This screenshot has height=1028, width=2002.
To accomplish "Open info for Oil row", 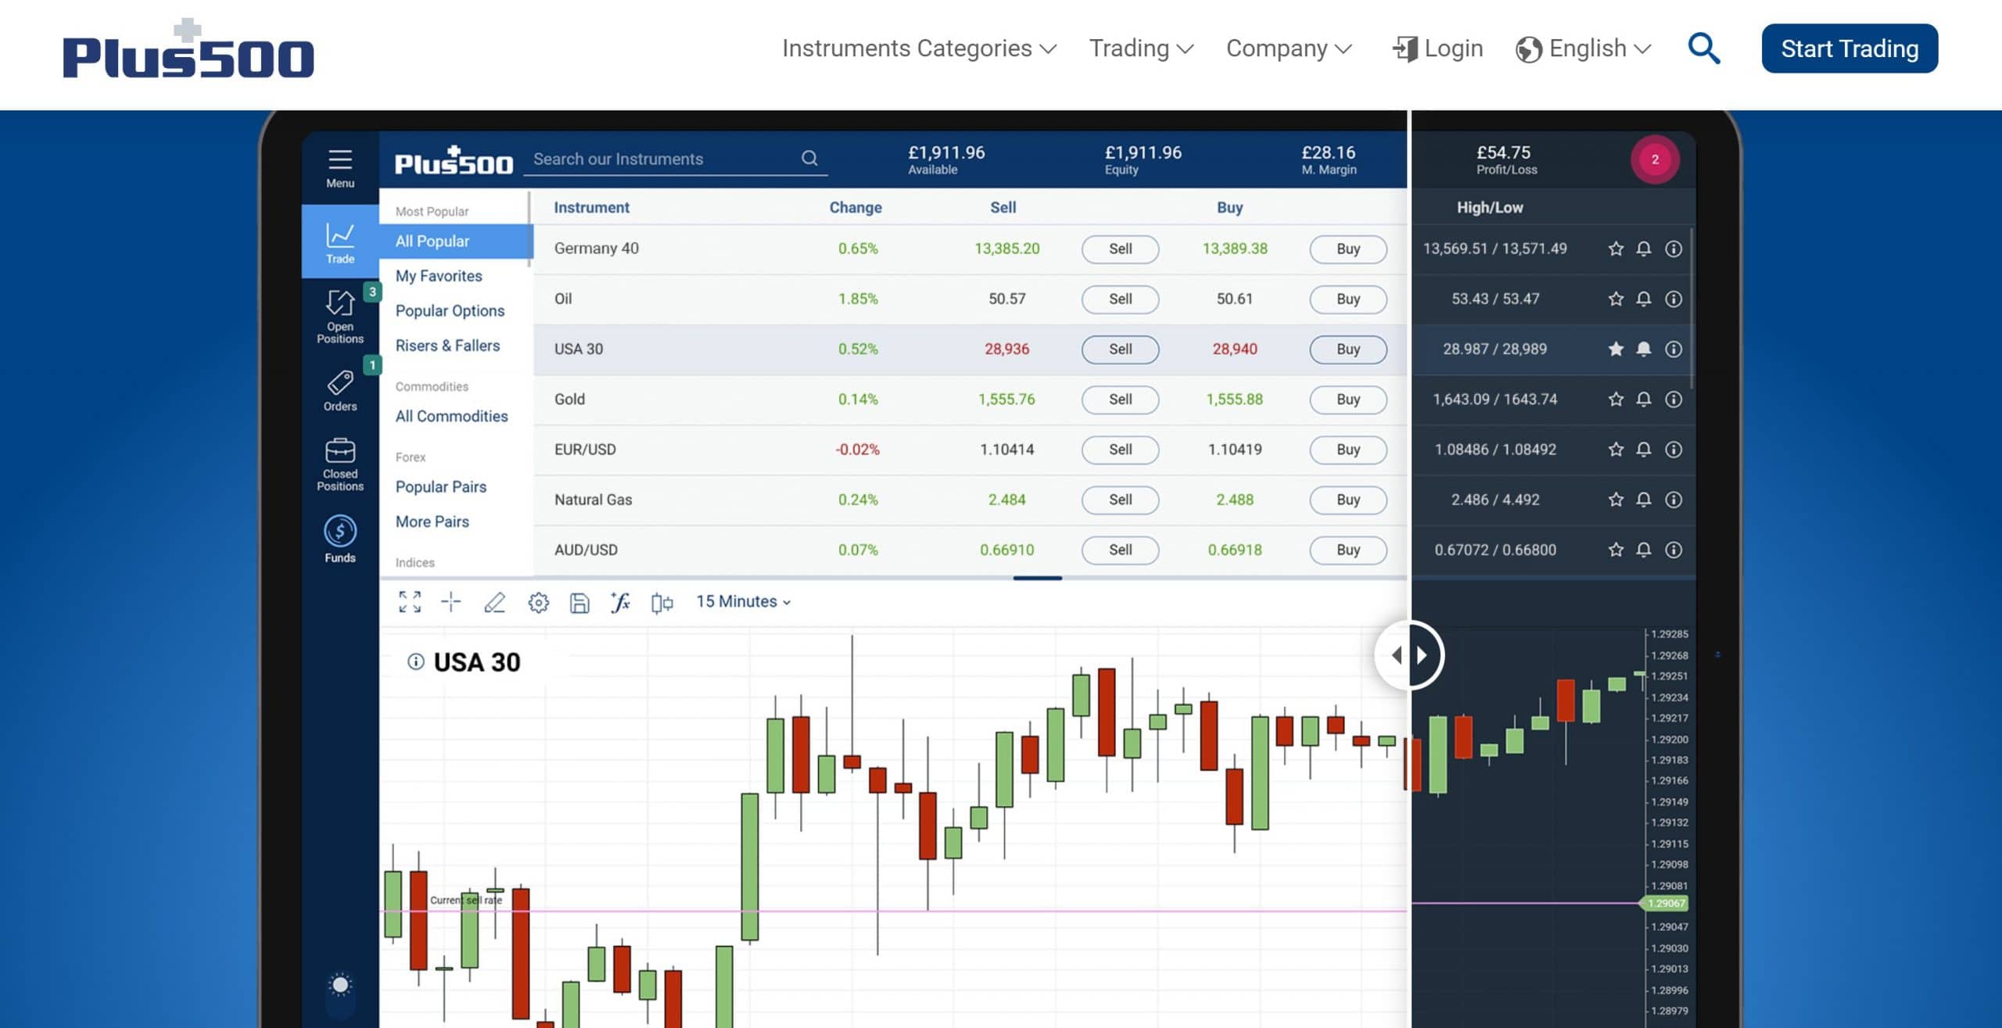I will click(x=1674, y=299).
